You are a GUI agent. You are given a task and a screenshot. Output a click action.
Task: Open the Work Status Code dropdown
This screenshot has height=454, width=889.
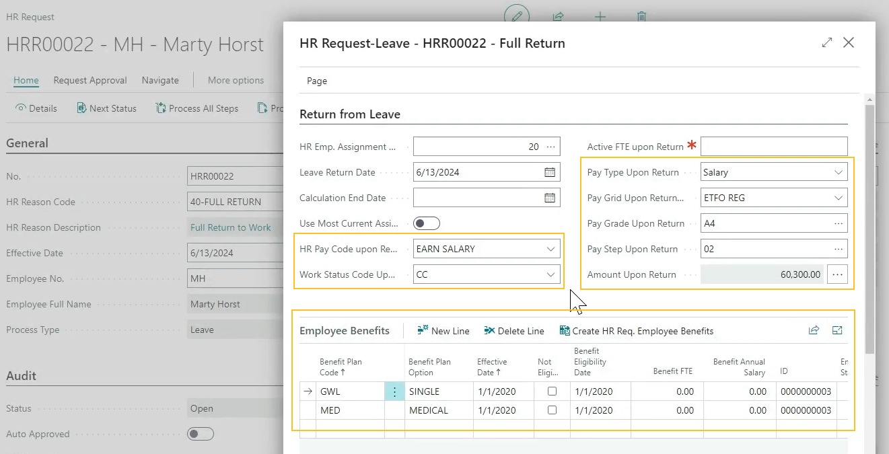click(x=551, y=274)
